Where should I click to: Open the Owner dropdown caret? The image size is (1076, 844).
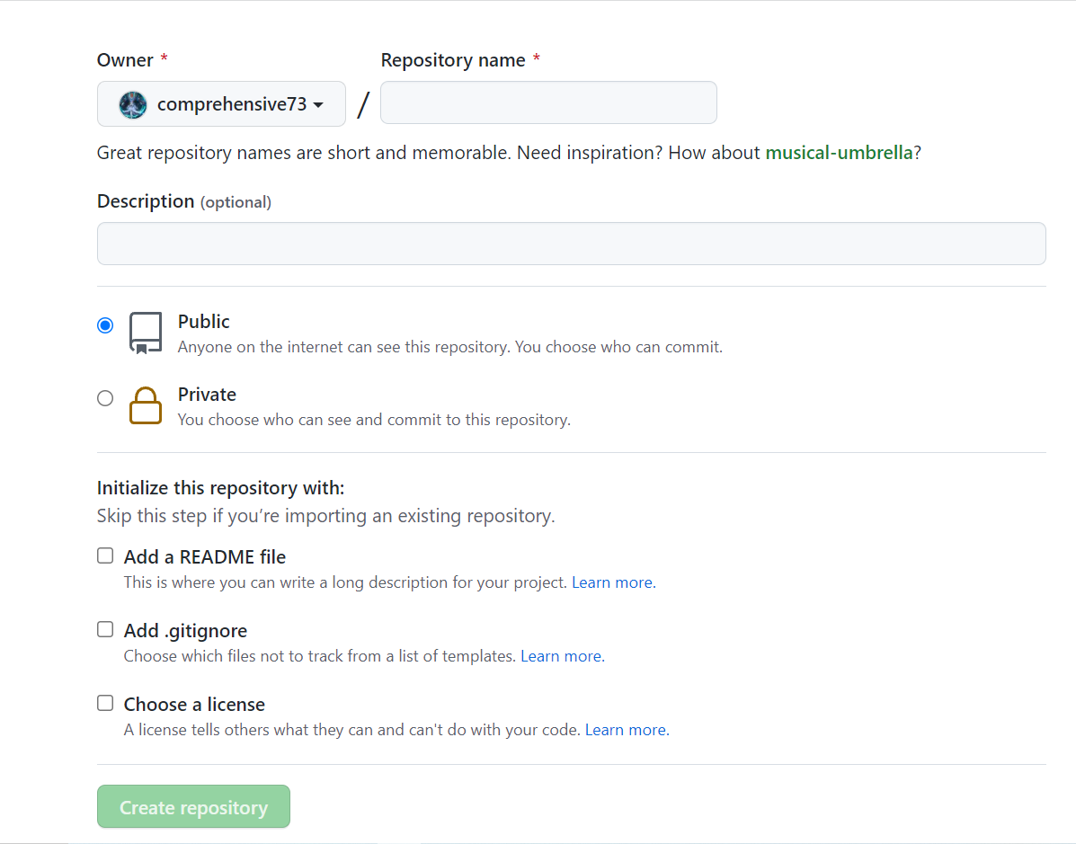(318, 105)
